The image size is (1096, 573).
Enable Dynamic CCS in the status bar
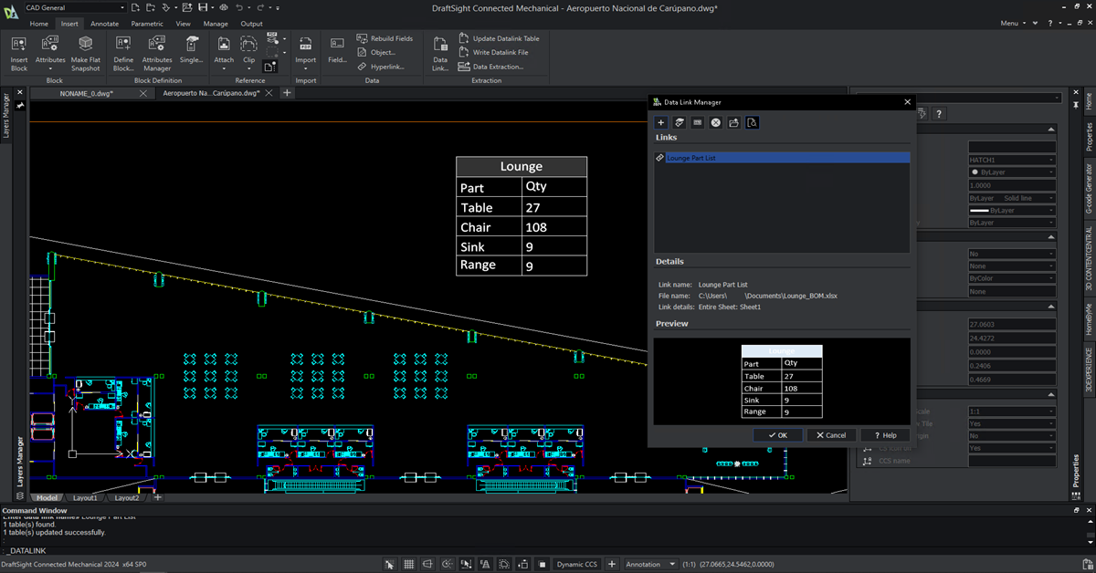pos(576,564)
